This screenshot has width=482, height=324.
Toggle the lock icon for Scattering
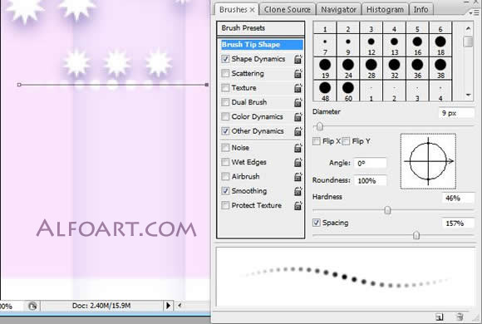298,73
